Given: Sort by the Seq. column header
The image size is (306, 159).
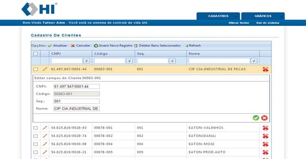Looking at the screenshot, I should pos(141,54).
